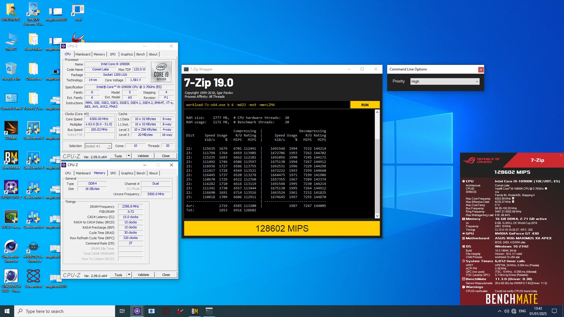Viewport: 564px width, 317px height.
Task: Open This PC desktop icon
Action: (x=11, y=42)
